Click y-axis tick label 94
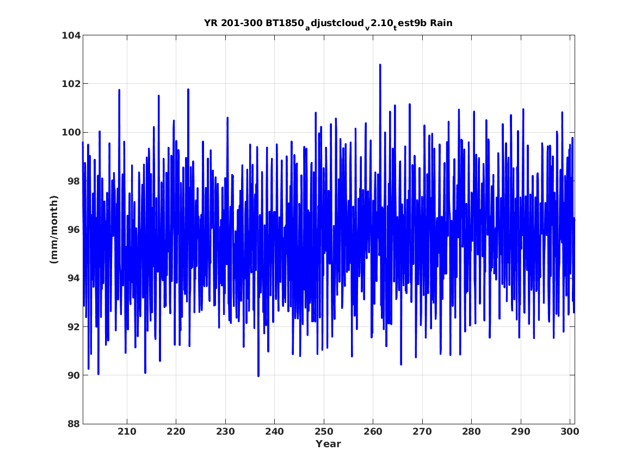The height and width of the screenshot is (476, 635). [x=73, y=278]
